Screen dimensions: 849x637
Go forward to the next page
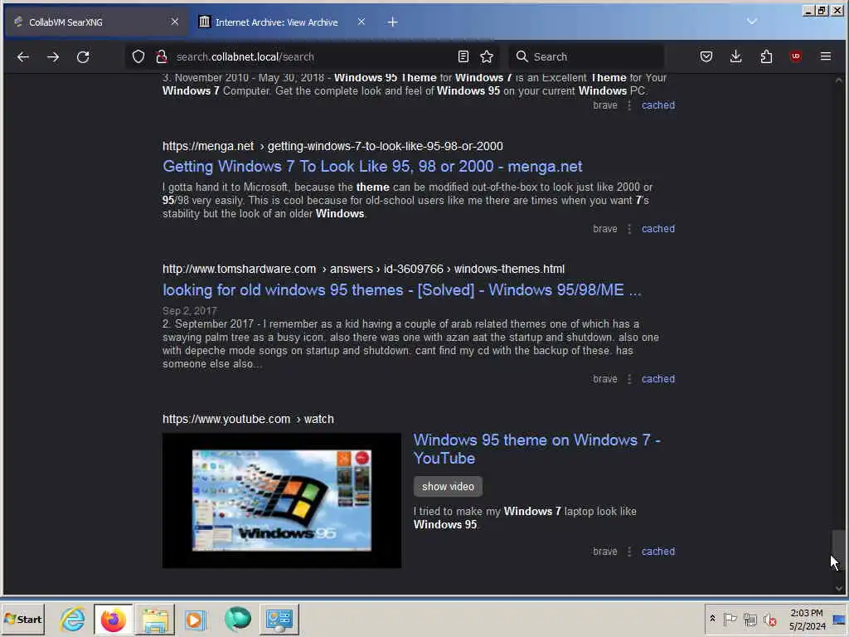pos(53,57)
